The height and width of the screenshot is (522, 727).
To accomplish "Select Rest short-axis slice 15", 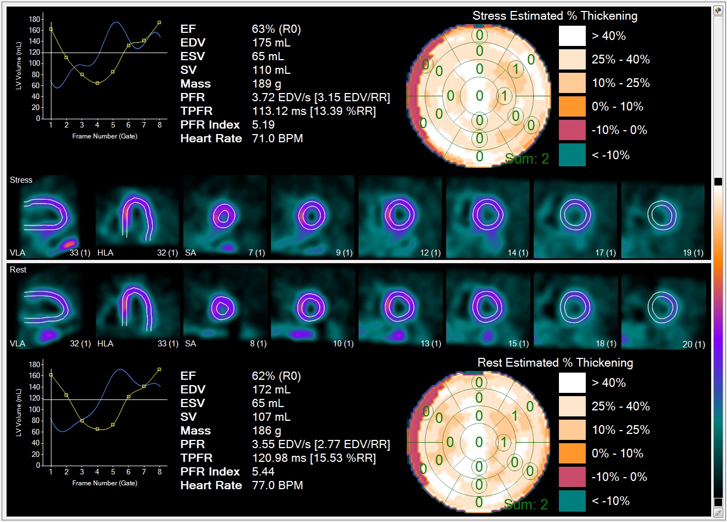I will coord(488,308).
